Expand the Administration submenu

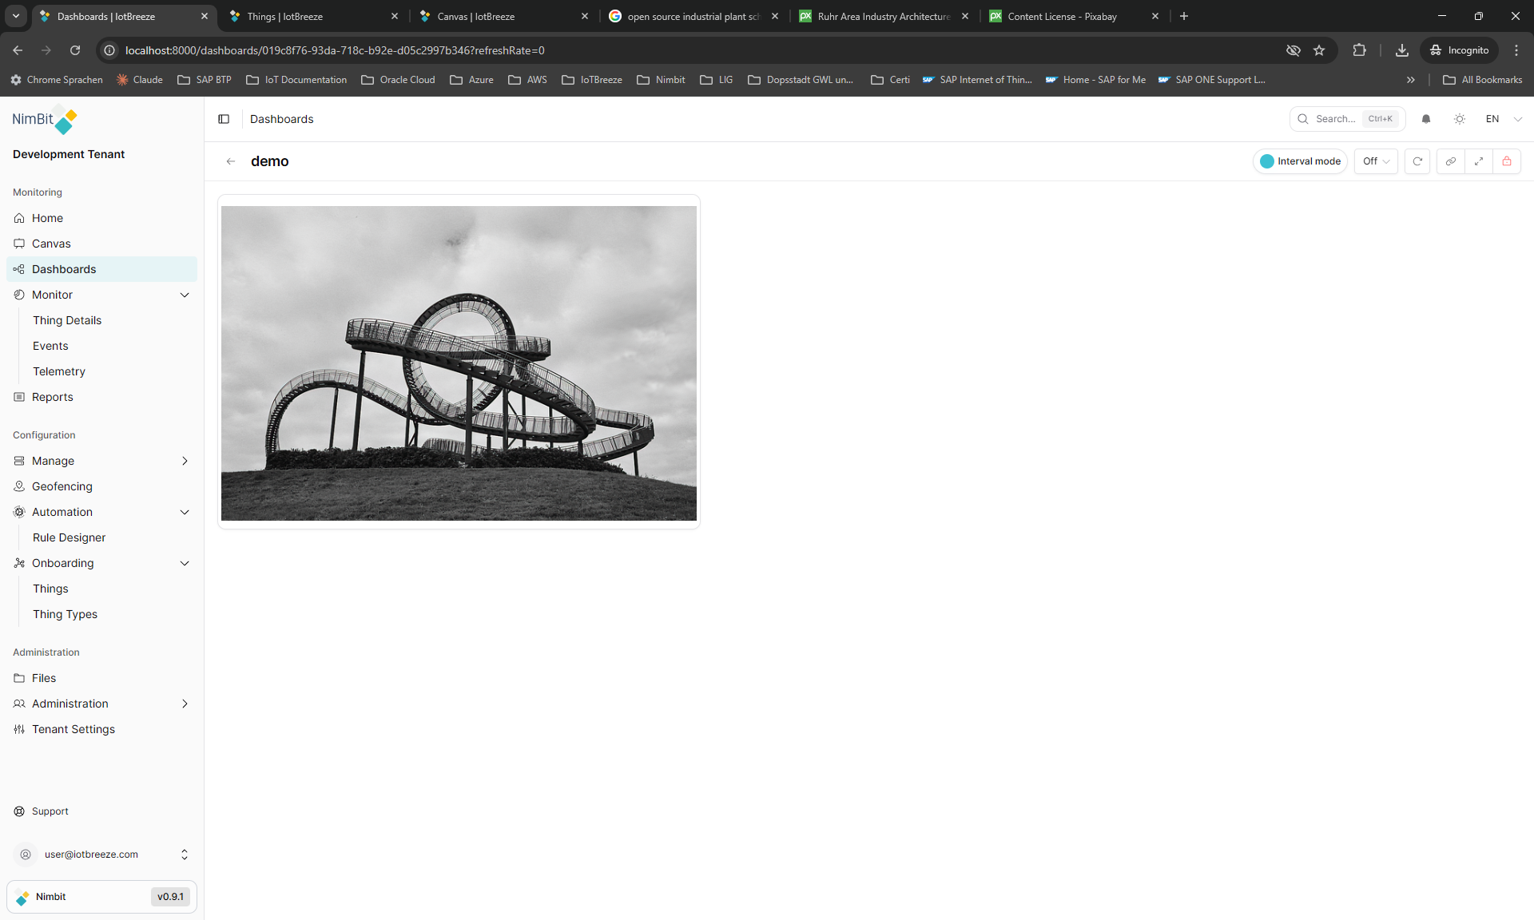pyautogui.click(x=185, y=704)
